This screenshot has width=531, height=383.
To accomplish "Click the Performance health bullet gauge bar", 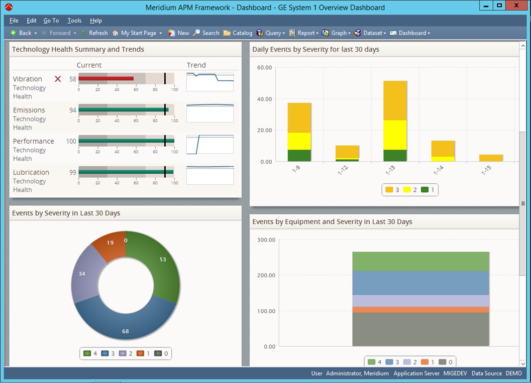I will click(x=126, y=141).
